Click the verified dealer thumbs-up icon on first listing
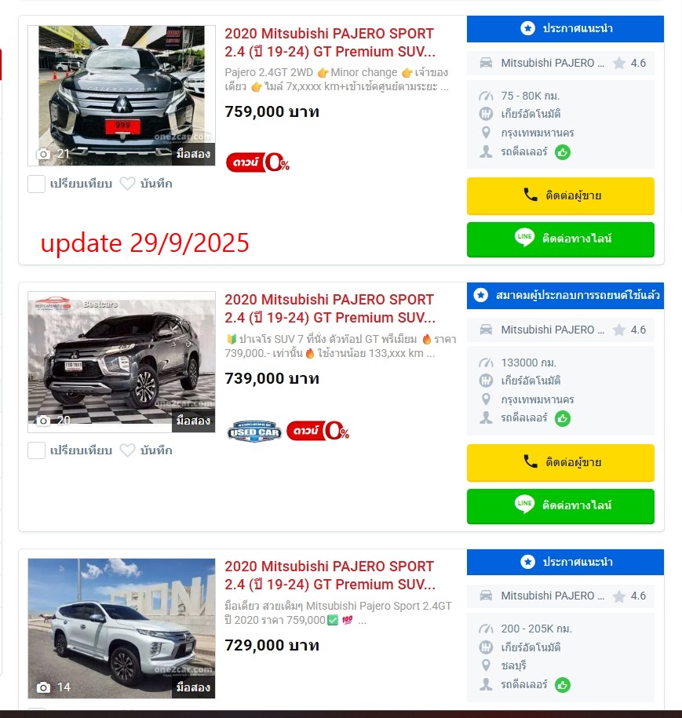 coord(563,152)
